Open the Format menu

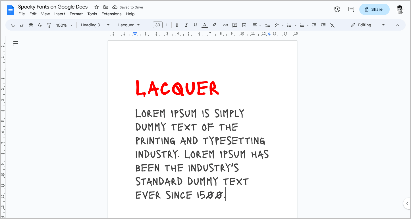coord(76,14)
